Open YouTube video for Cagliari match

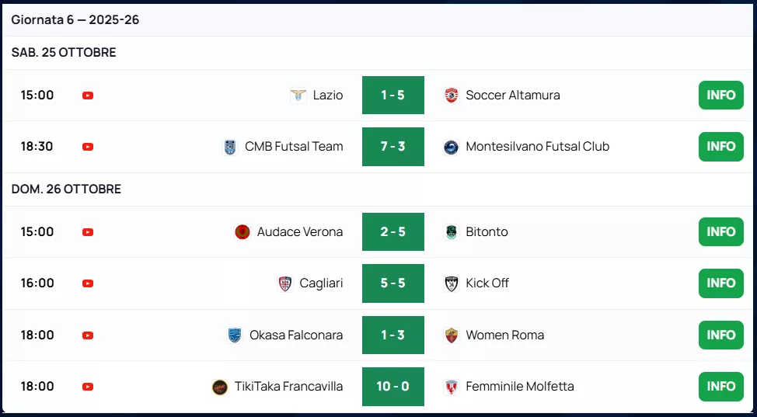(88, 283)
